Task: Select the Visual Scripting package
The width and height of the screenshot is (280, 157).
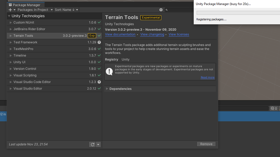Action: (x=54, y=75)
